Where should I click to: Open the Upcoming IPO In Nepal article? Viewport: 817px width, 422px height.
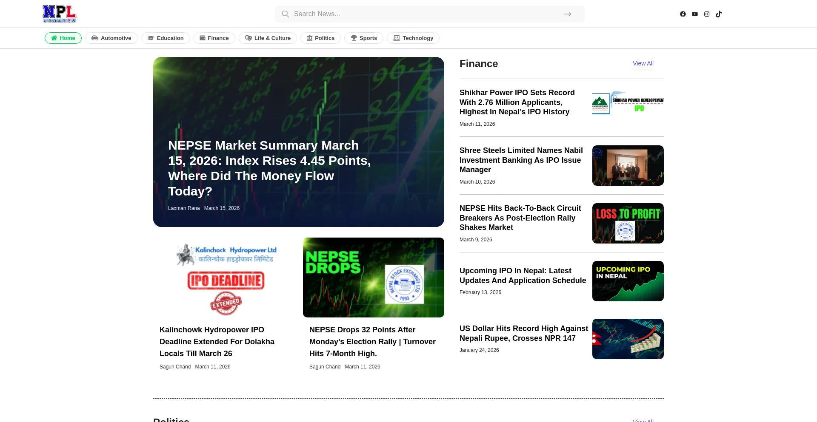(x=523, y=276)
